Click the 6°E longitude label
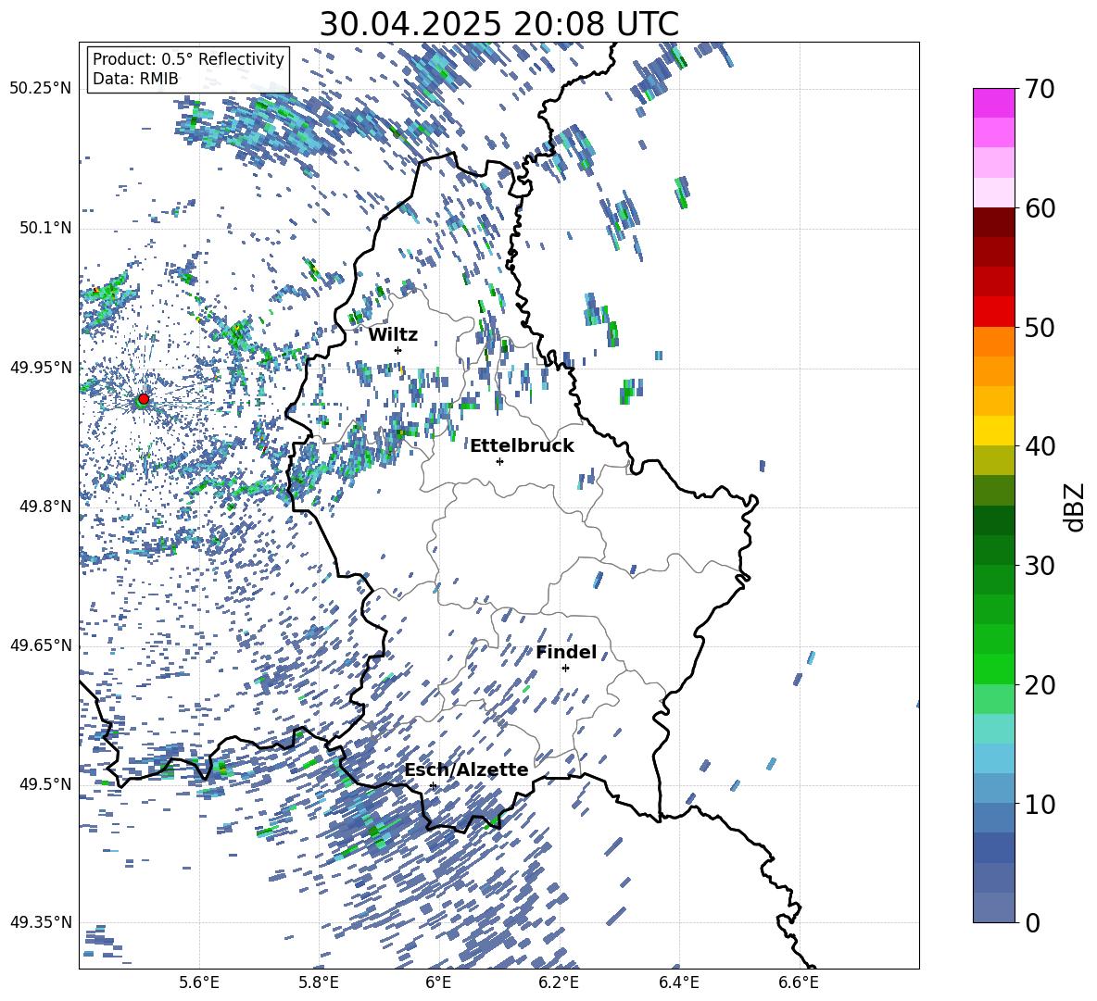The width and height of the screenshot is (1097, 1001). (x=438, y=982)
